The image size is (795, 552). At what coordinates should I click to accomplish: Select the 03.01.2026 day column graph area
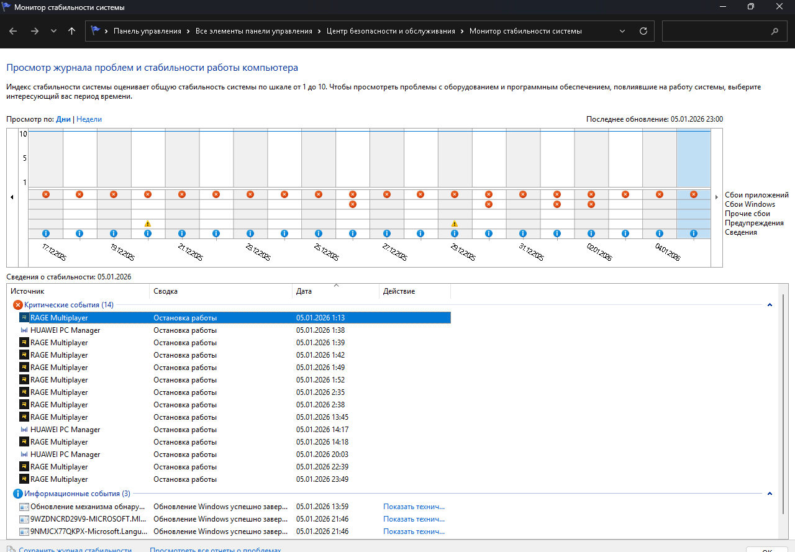pyautogui.click(x=625, y=158)
